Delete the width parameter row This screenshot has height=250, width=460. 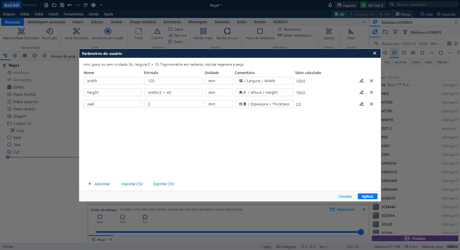pyautogui.click(x=371, y=81)
